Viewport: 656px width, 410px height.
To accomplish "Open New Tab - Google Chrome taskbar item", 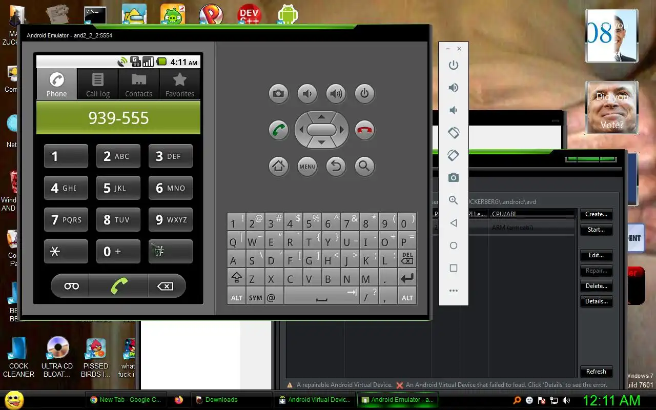I will [x=125, y=400].
